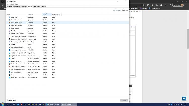
Task: Open the Options menu
Action: 12,4
